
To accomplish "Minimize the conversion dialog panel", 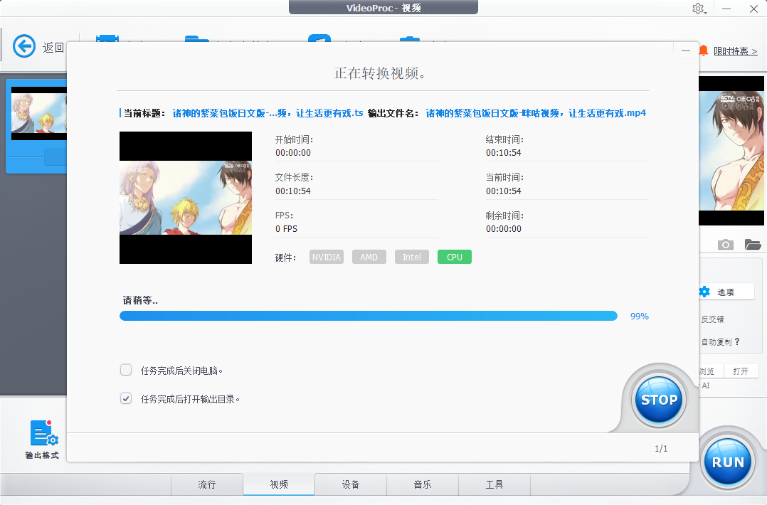I will (685, 51).
